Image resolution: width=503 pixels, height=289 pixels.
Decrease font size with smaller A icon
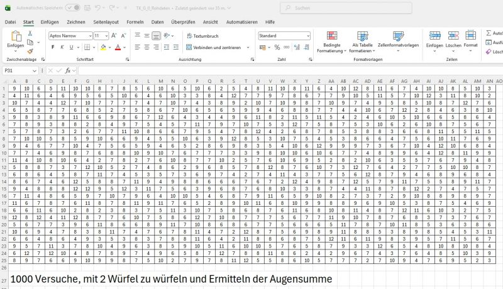[x=123, y=36]
